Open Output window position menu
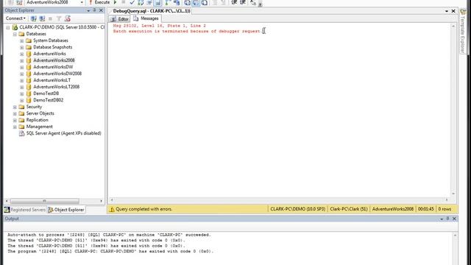This screenshot has height=265, width=471. pyautogui.click(x=442, y=219)
